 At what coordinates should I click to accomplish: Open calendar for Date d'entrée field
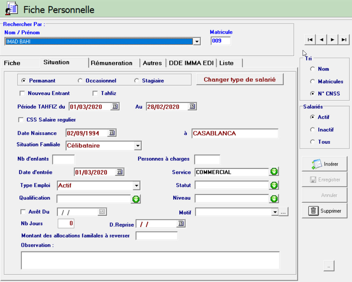(x=119, y=172)
